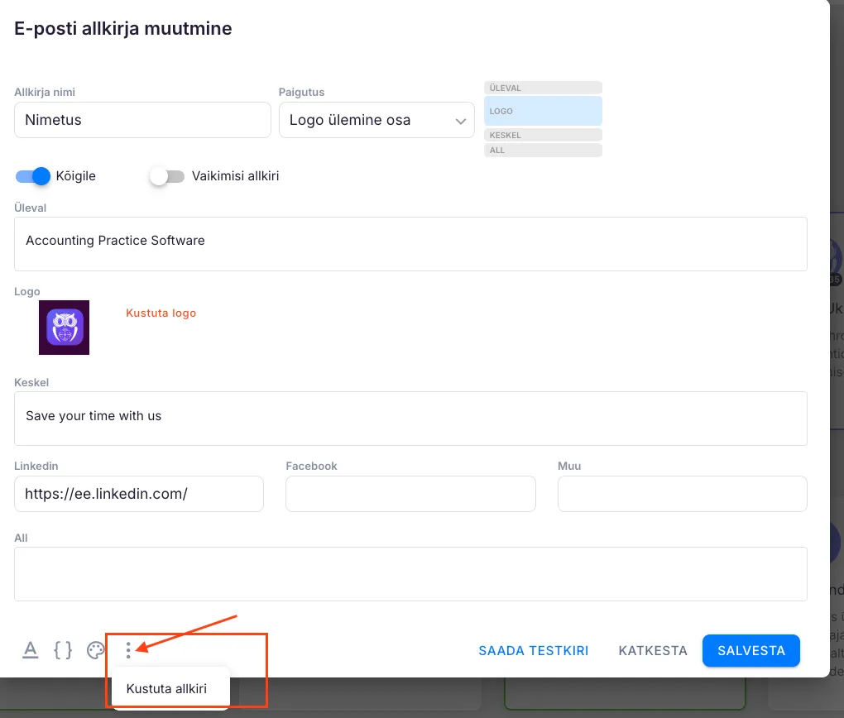Image resolution: width=844 pixels, height=718 pixels.
Task: Click the Allkirja nimi input field
Action: [x=142, y=120]
